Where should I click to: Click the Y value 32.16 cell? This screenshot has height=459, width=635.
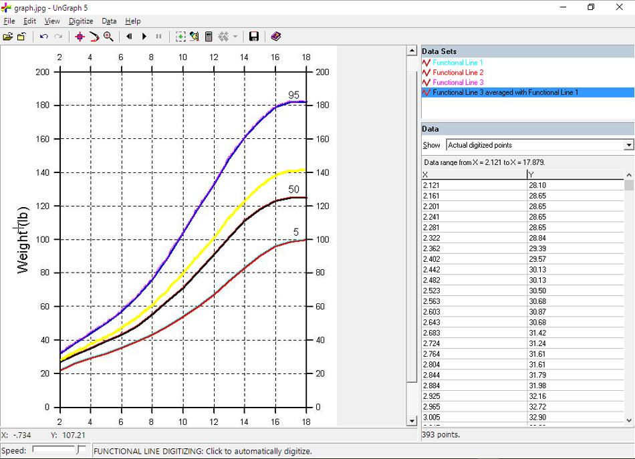576,396
